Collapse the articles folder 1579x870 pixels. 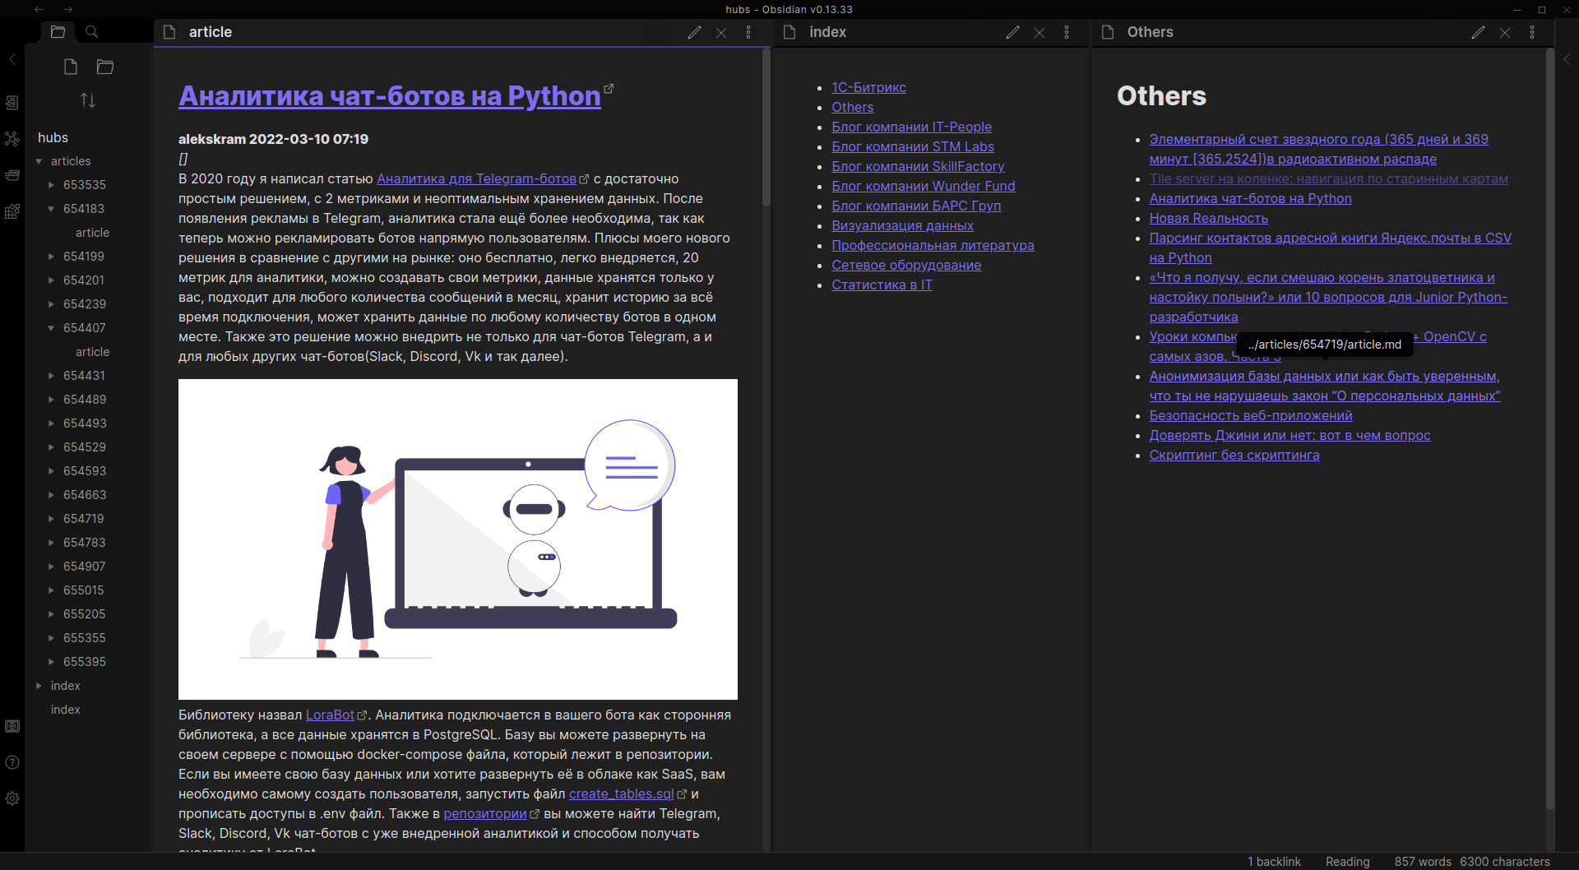pos(39,161)
